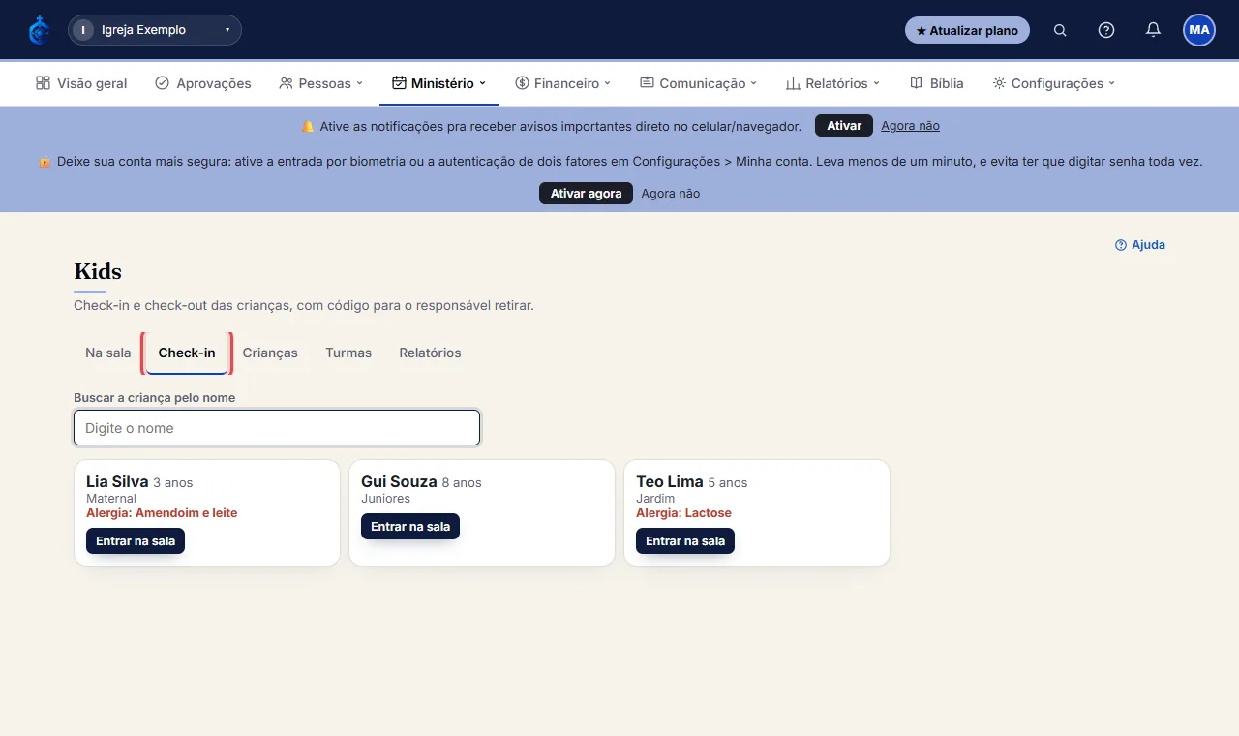
Task: Open the Bíblia page
Action: click(x=937, y=83)
